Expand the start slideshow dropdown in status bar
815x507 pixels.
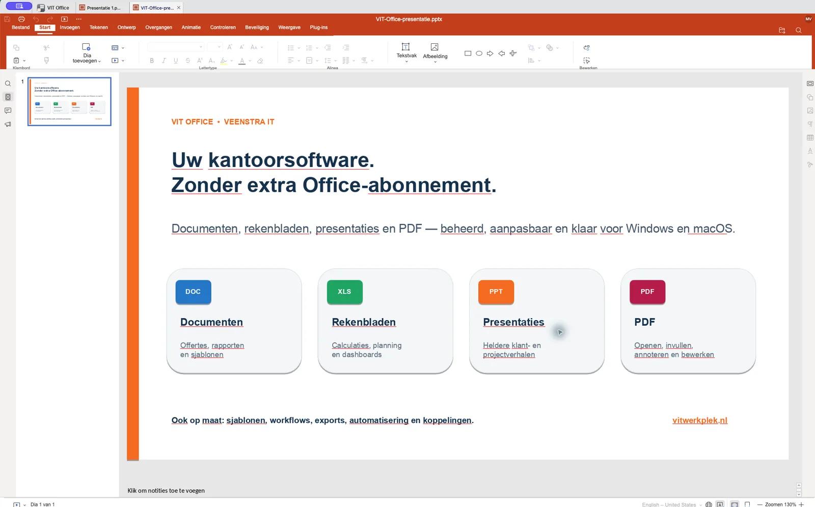tap(24, 505)
